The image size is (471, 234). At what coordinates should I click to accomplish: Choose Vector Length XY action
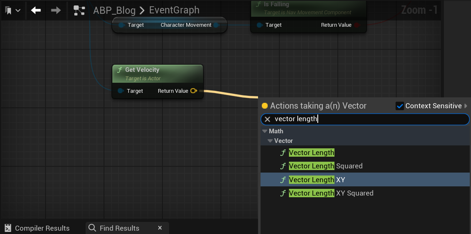point(365,180)
